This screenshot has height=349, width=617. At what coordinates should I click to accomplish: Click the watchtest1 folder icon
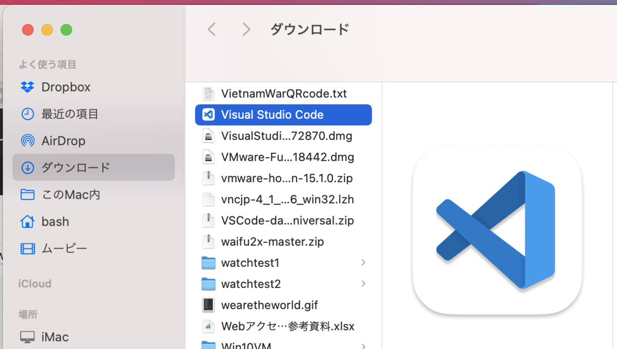(208, 263)
